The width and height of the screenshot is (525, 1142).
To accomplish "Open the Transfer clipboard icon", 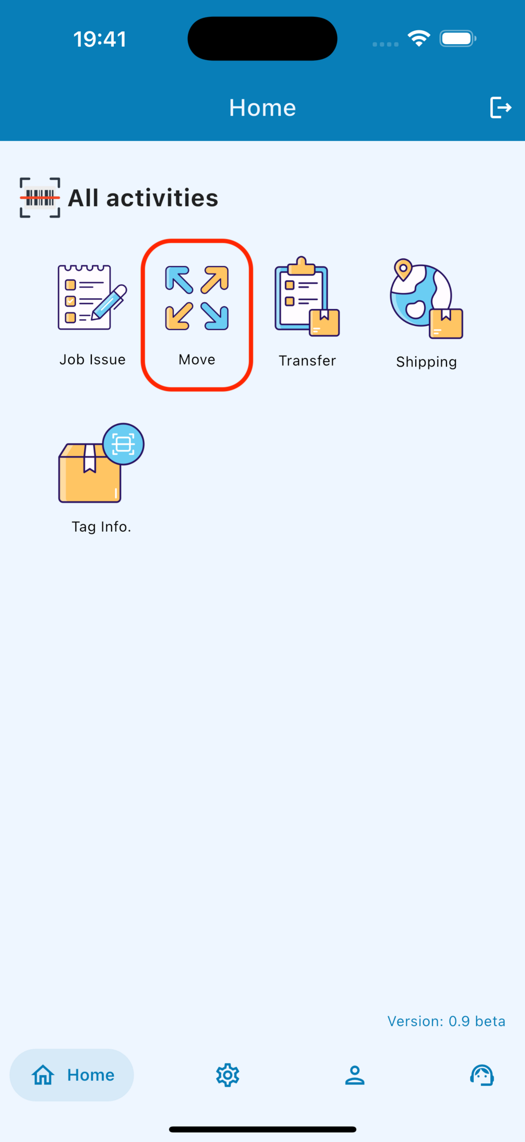I will [x=307, y=297].
